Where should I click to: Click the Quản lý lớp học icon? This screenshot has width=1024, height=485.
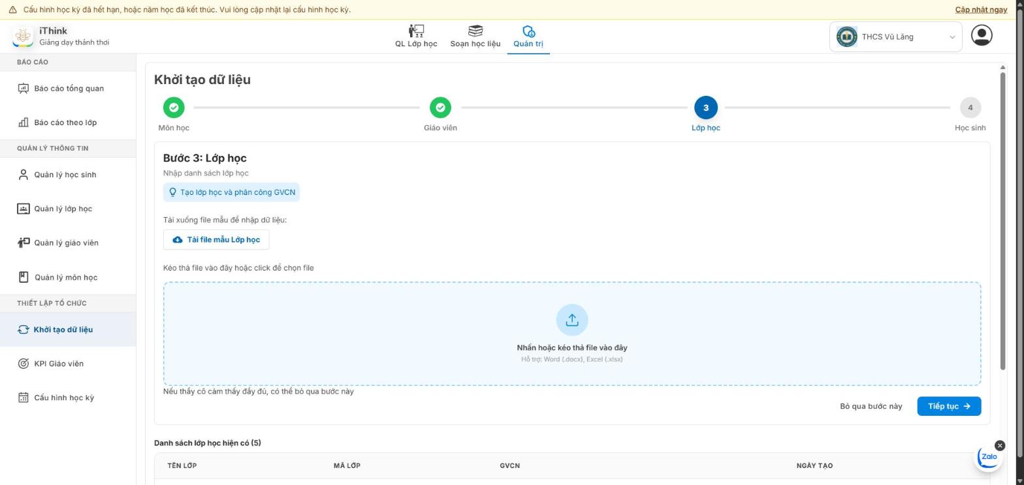24,209
